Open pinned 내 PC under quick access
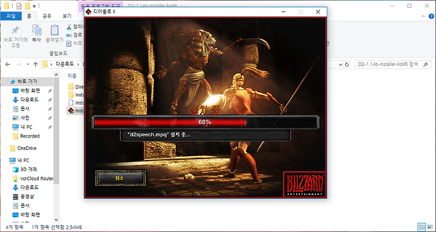 tap(26, 127)
